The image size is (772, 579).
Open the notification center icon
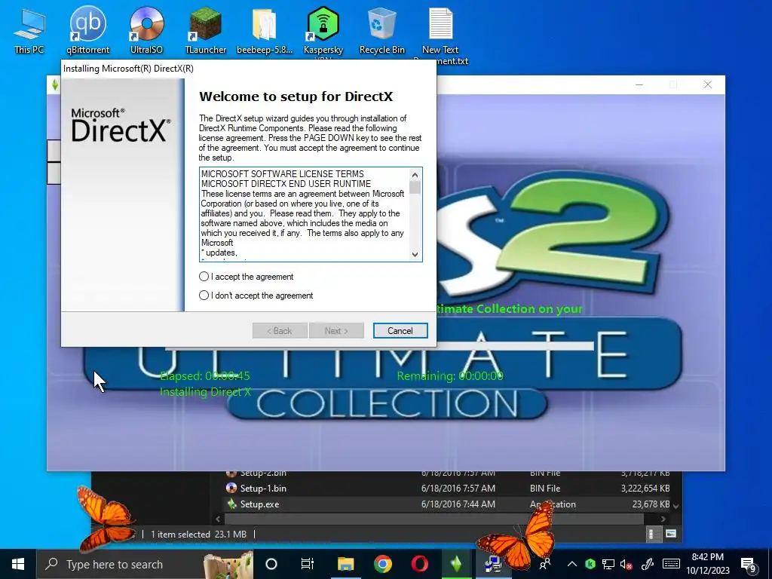tap(749, 565)
